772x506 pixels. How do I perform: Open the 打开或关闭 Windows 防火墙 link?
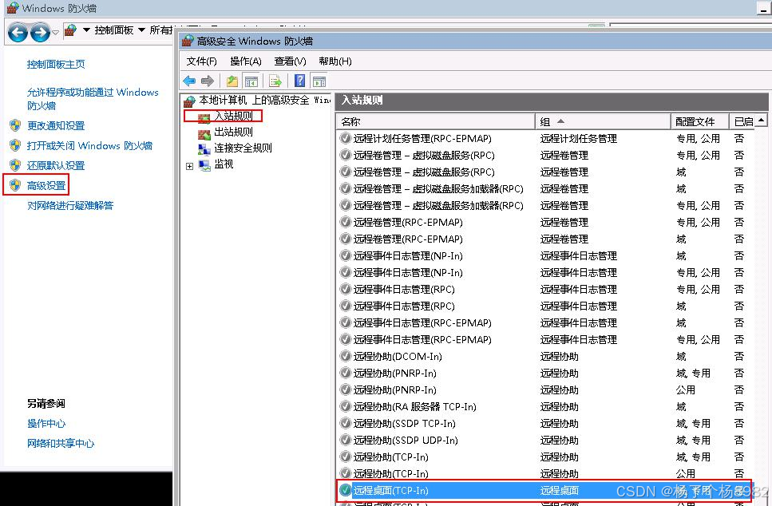(x=89, y=146)
